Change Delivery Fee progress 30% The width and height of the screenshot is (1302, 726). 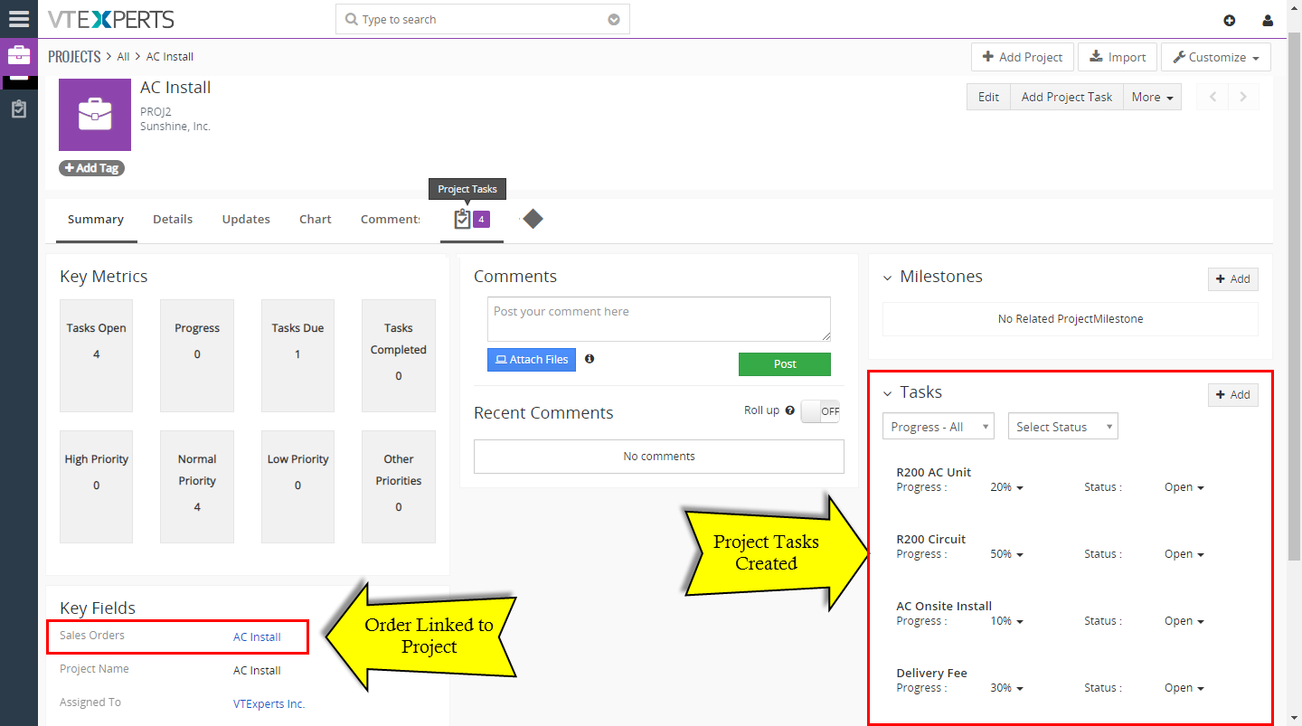click(x=1006, y=688)
